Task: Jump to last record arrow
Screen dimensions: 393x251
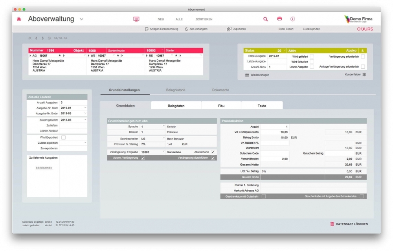Action: point(50,38)
